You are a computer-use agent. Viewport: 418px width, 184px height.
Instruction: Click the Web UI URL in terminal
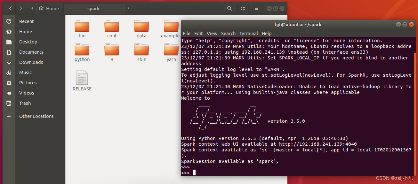(318, 144)
